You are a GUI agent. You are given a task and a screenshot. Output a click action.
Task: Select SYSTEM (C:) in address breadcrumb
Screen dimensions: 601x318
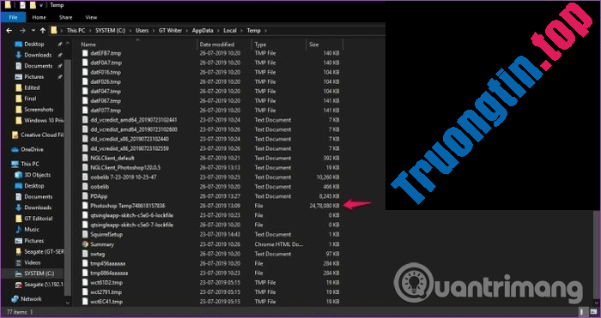111,31
